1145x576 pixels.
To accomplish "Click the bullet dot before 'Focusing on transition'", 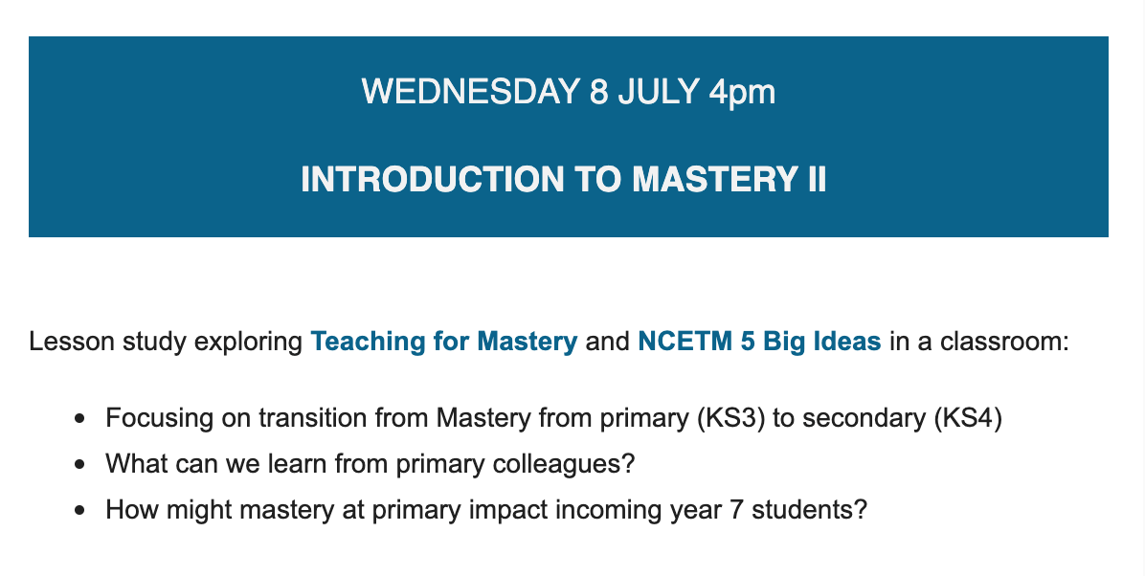I will 80,419.
